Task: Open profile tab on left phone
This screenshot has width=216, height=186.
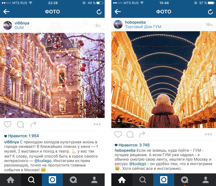Action: pos(94,180)
